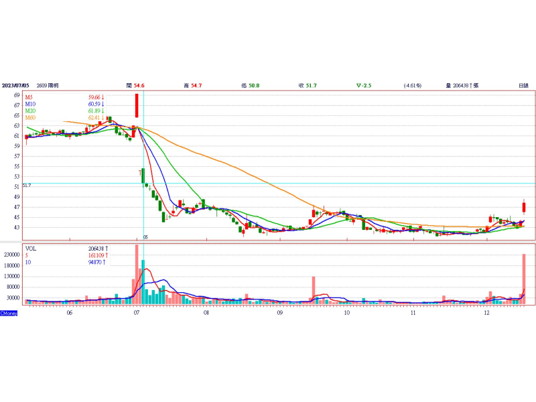Click the VOL indicator label
The image size is (536, 402).
(31, 248)
